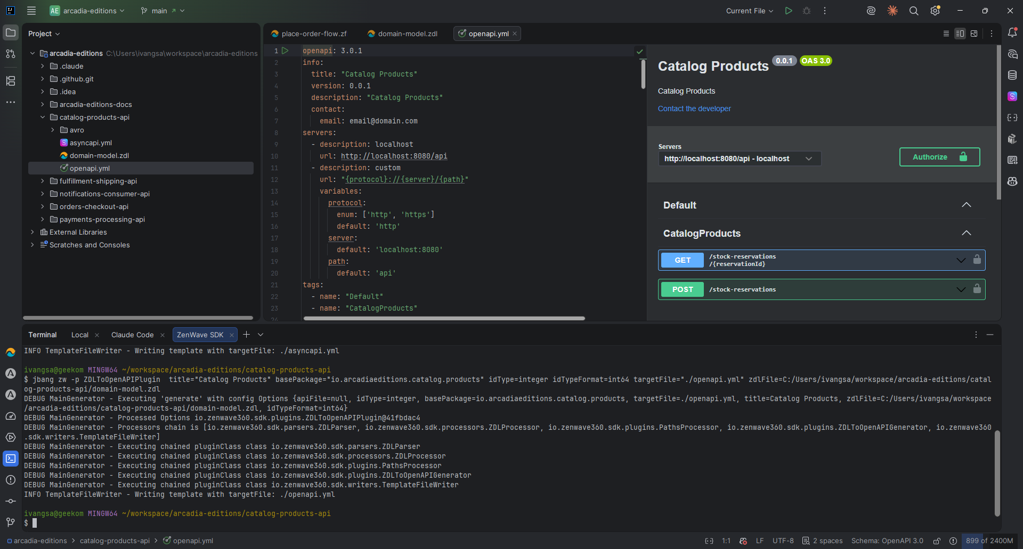Click the POST method badge
Screen dimensions: 1023x549
[683, 289]
